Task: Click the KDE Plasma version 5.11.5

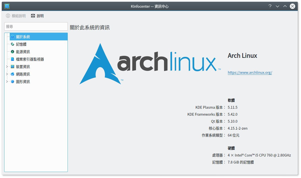Action: 232,107
